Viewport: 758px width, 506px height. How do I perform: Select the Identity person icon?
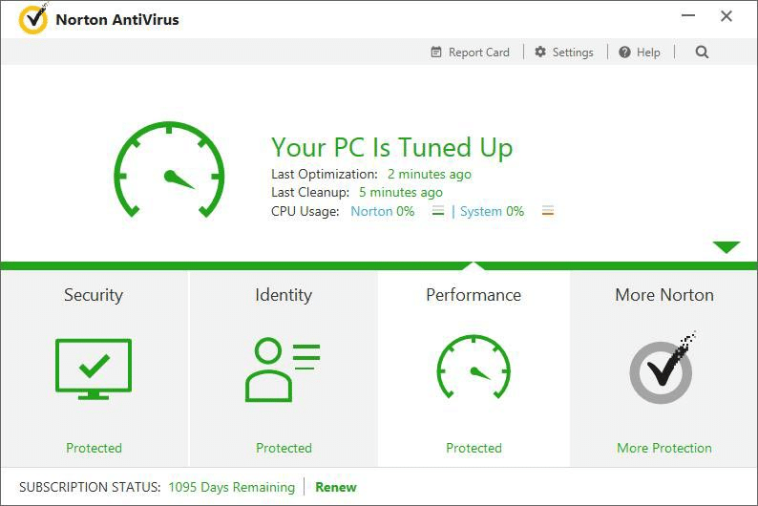(x=283, y=369)
